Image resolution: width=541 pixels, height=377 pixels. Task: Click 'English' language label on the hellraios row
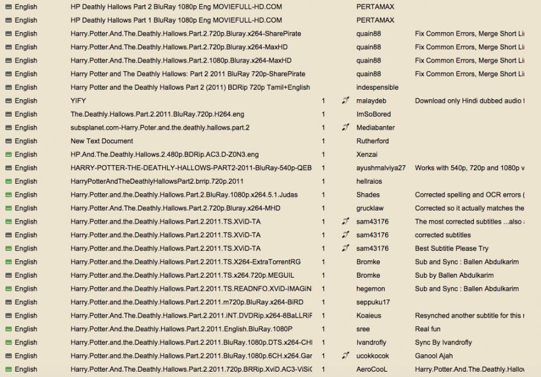pyautogui.click(x=26, y=181)
